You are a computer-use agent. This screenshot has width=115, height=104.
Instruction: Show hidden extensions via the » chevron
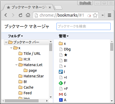tap(102, 15)
